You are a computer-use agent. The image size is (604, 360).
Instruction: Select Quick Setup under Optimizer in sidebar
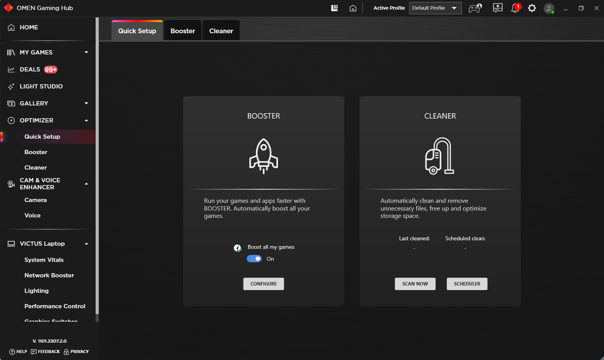point(48,137)
